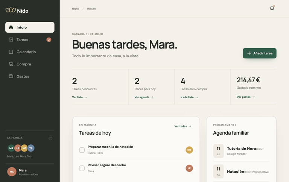Click the LE avatar in La Familia
This screenshot has width=289, height=182.
(x=18, y=148)
